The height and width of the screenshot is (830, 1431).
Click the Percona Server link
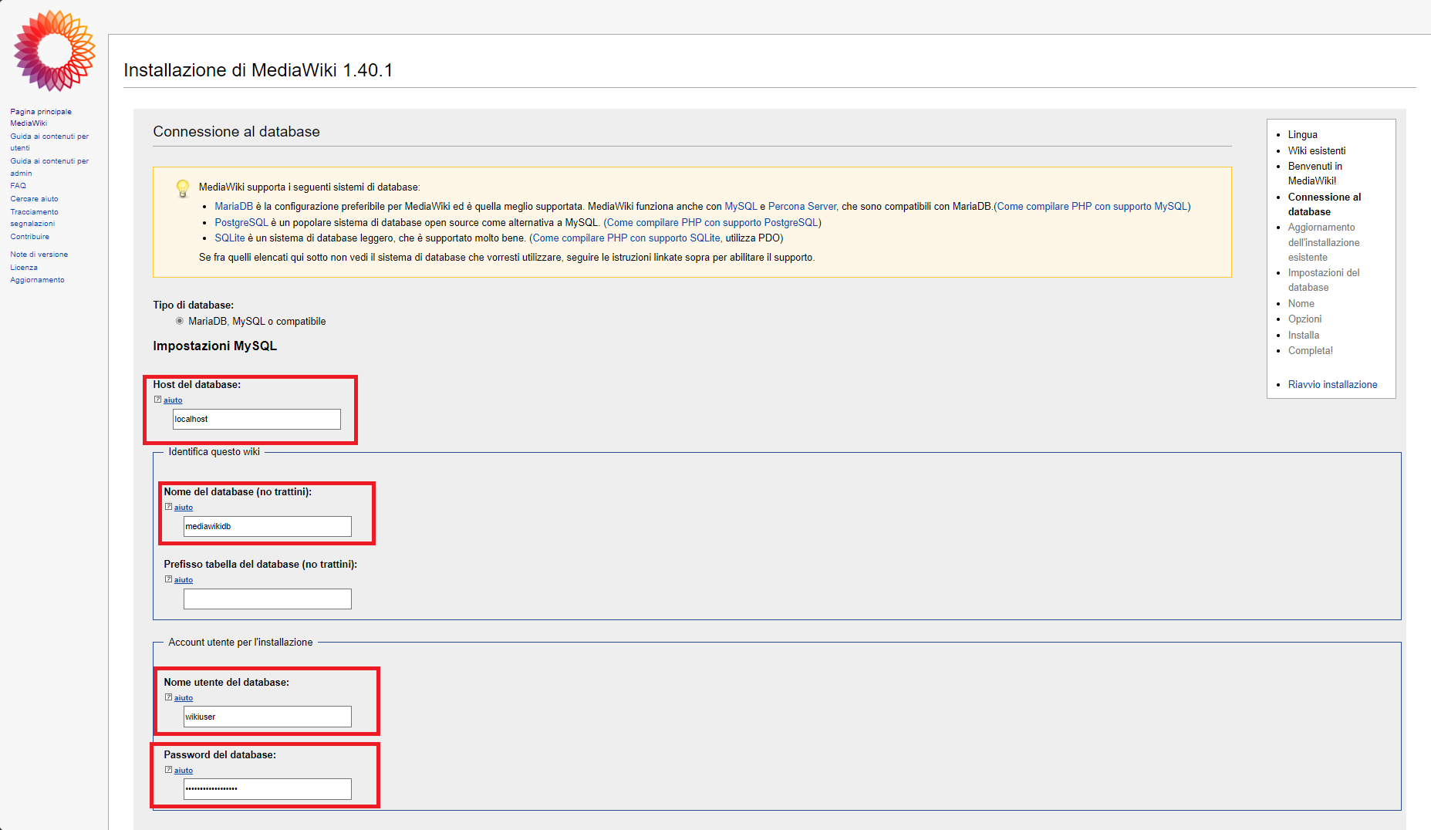coord(802,207)
